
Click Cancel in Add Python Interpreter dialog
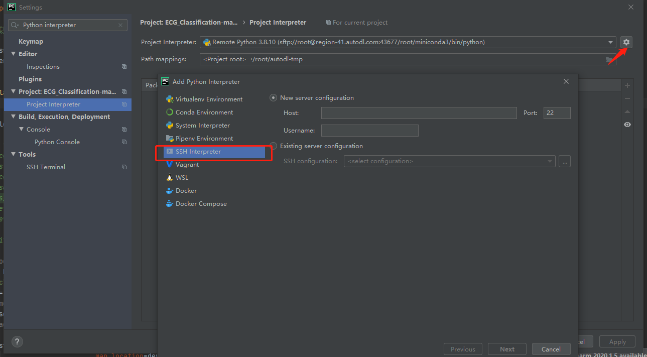point(551,349)
